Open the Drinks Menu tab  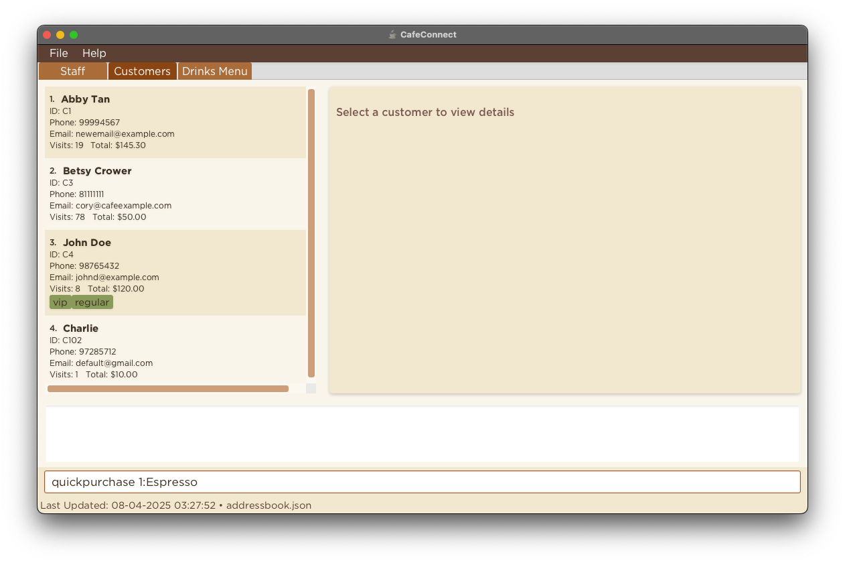click(215, 71)
